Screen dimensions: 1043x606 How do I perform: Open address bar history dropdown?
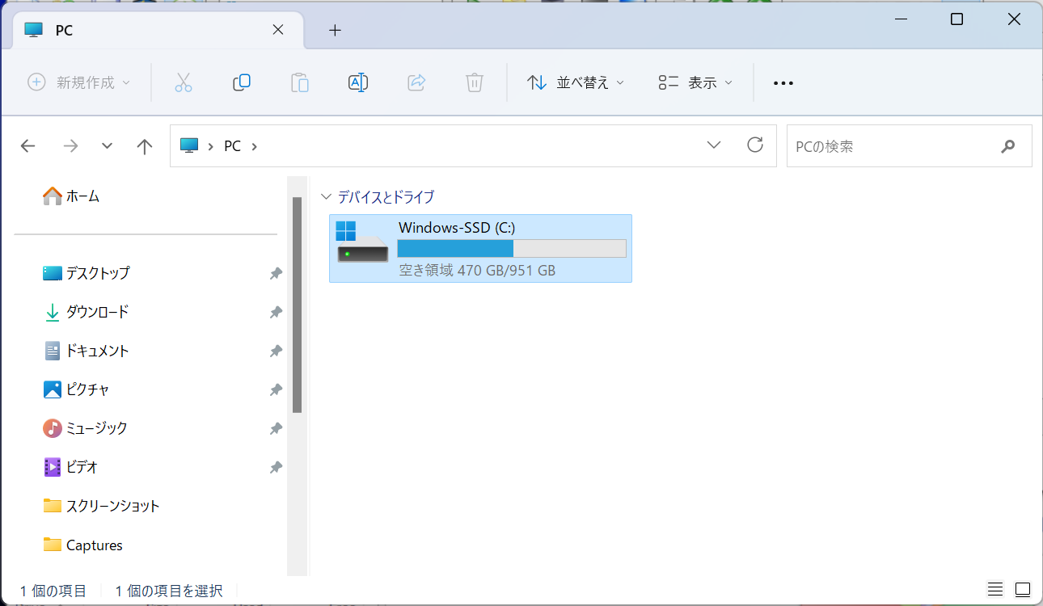tap(714, 145)
